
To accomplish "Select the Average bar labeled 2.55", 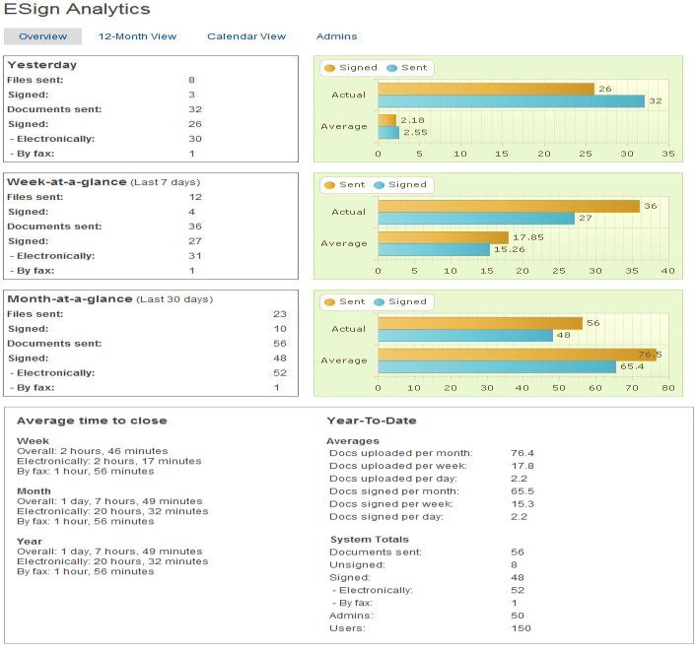I will pyautogui.click(x=388, y=133).
